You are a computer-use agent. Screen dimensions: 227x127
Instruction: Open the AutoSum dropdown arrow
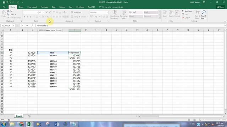[x=194, y=11]
